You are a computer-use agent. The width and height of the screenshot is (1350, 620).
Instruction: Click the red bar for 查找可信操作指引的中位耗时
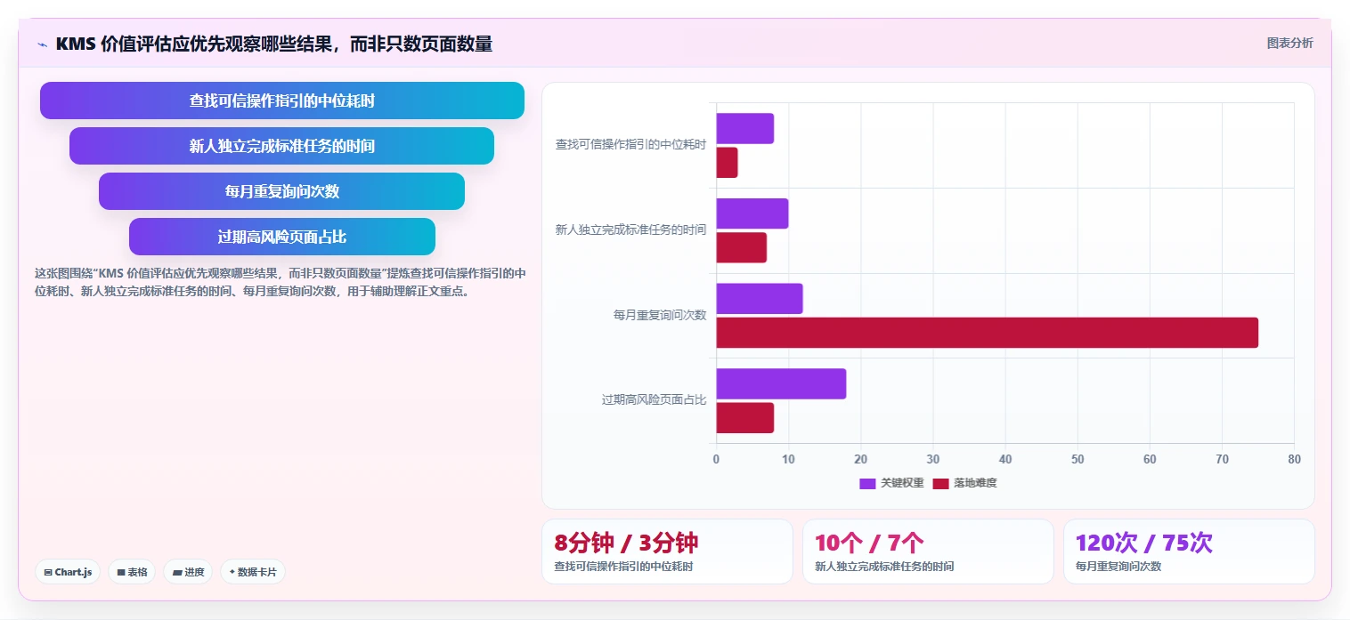[x=728, y=163]
